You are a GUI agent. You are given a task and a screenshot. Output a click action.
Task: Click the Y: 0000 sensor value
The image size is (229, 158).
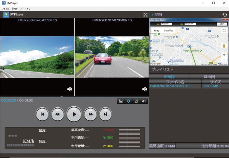[x=108, y=137]
